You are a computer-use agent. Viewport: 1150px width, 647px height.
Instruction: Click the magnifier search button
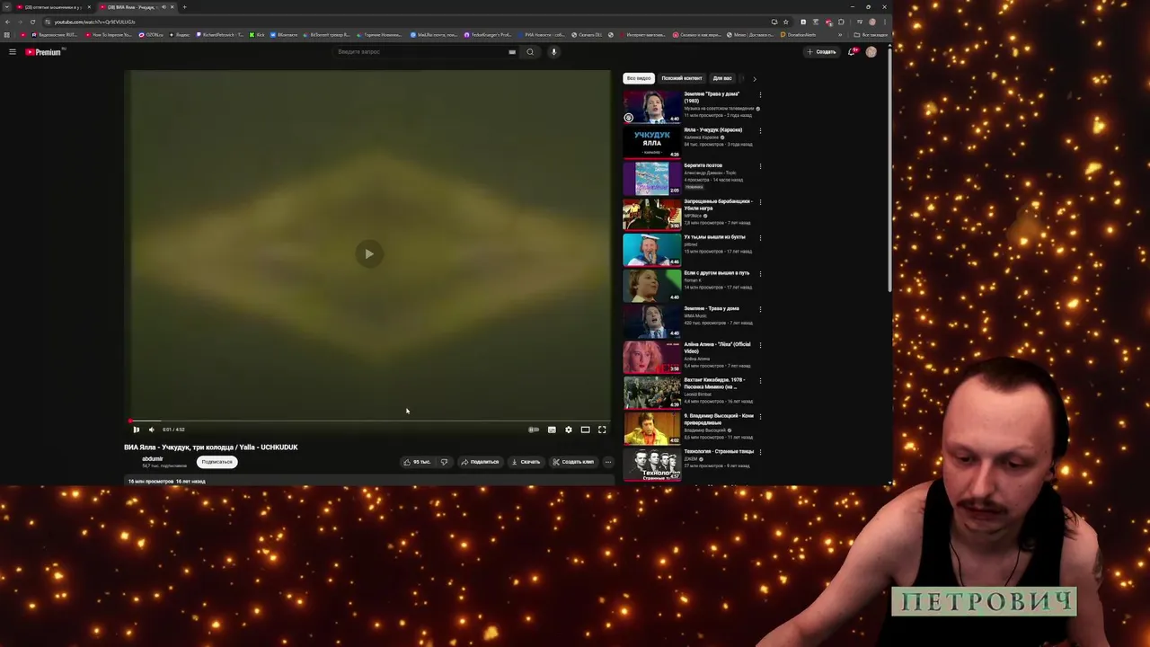tap(530, 52)
